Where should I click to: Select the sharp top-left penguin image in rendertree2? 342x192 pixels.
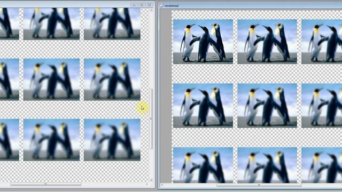coord(203,42)
